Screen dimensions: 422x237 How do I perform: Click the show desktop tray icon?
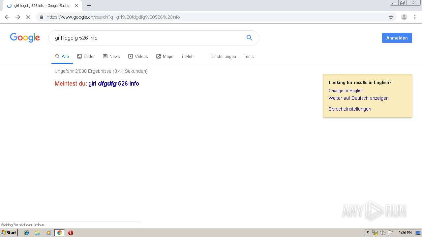[418, 233]
